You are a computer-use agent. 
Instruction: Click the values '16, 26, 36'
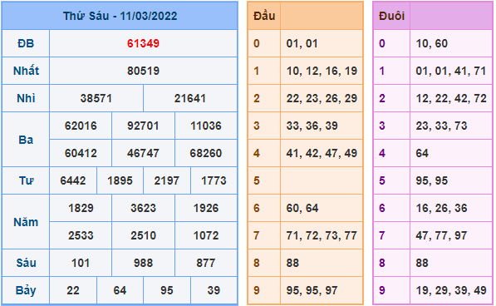point(441,208)
